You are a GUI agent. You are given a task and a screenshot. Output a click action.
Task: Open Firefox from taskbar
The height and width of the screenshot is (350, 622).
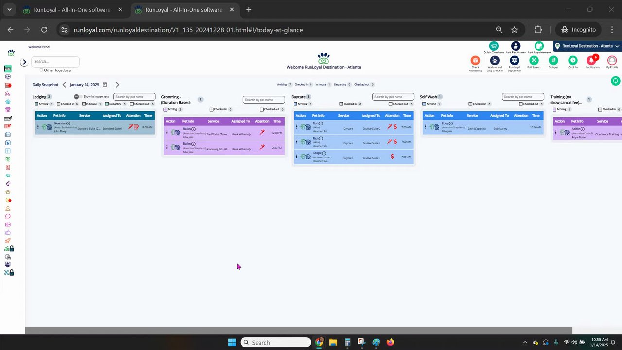pyautogui.click(x=390, y=342)
